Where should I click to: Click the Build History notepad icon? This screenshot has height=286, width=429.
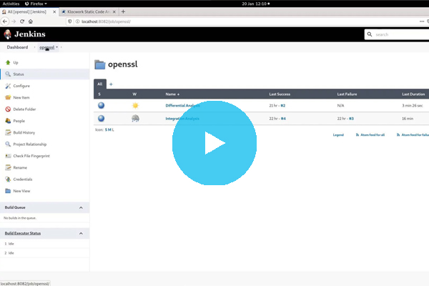pyautogui.click(x=8, y=132)
